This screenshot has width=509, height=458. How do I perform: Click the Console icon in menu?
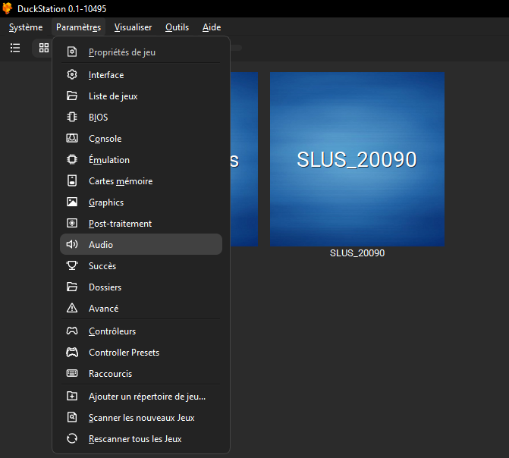[x=72, y=138]
